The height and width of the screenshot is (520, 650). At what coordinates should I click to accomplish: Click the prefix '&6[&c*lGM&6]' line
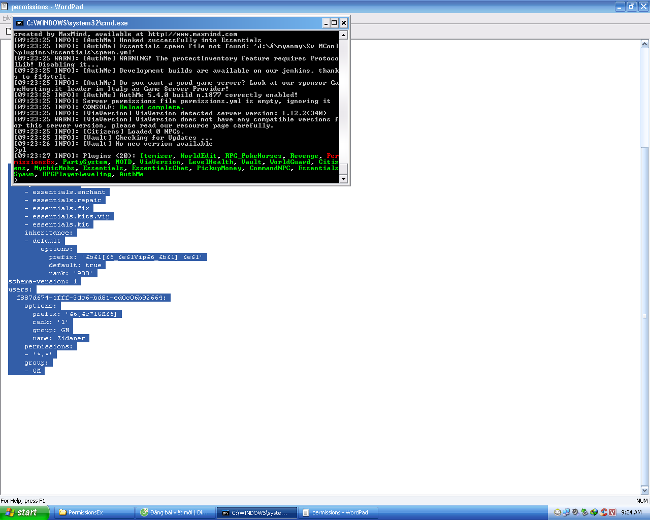click(x=75, y=314)
